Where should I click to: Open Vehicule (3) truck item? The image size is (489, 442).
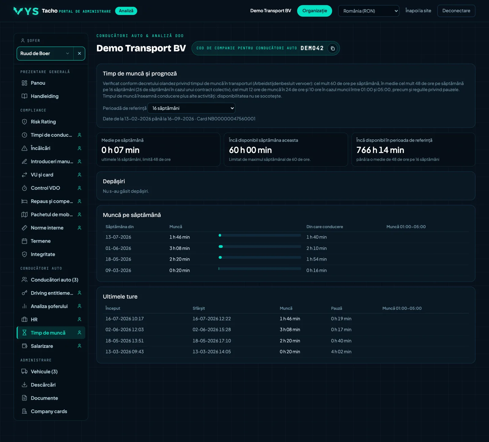click(x=51, y=372)
